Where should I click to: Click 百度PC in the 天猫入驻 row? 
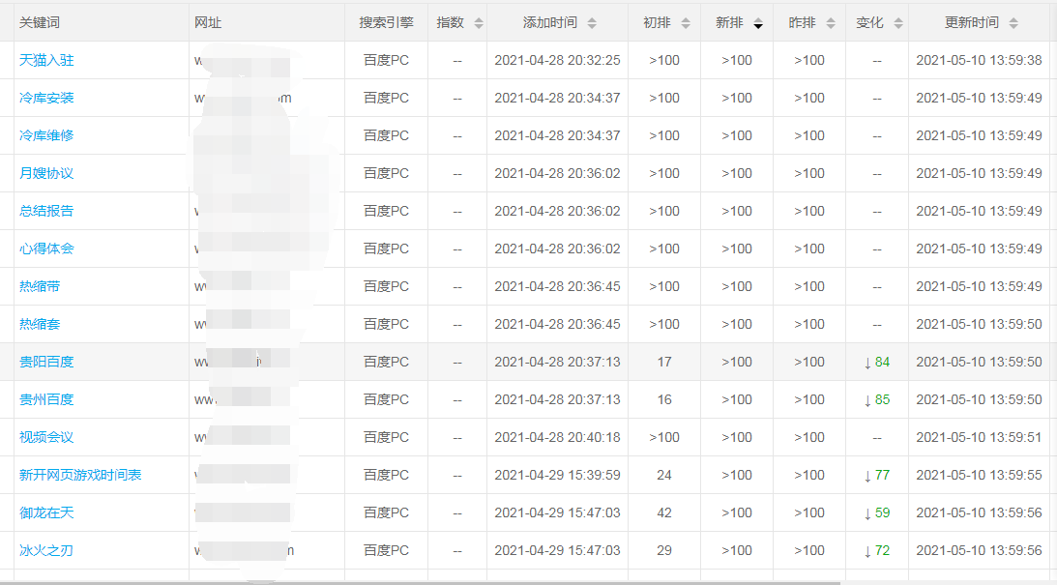386,60
